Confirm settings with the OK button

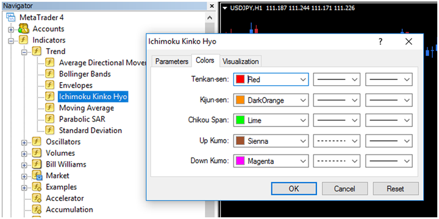294,189
